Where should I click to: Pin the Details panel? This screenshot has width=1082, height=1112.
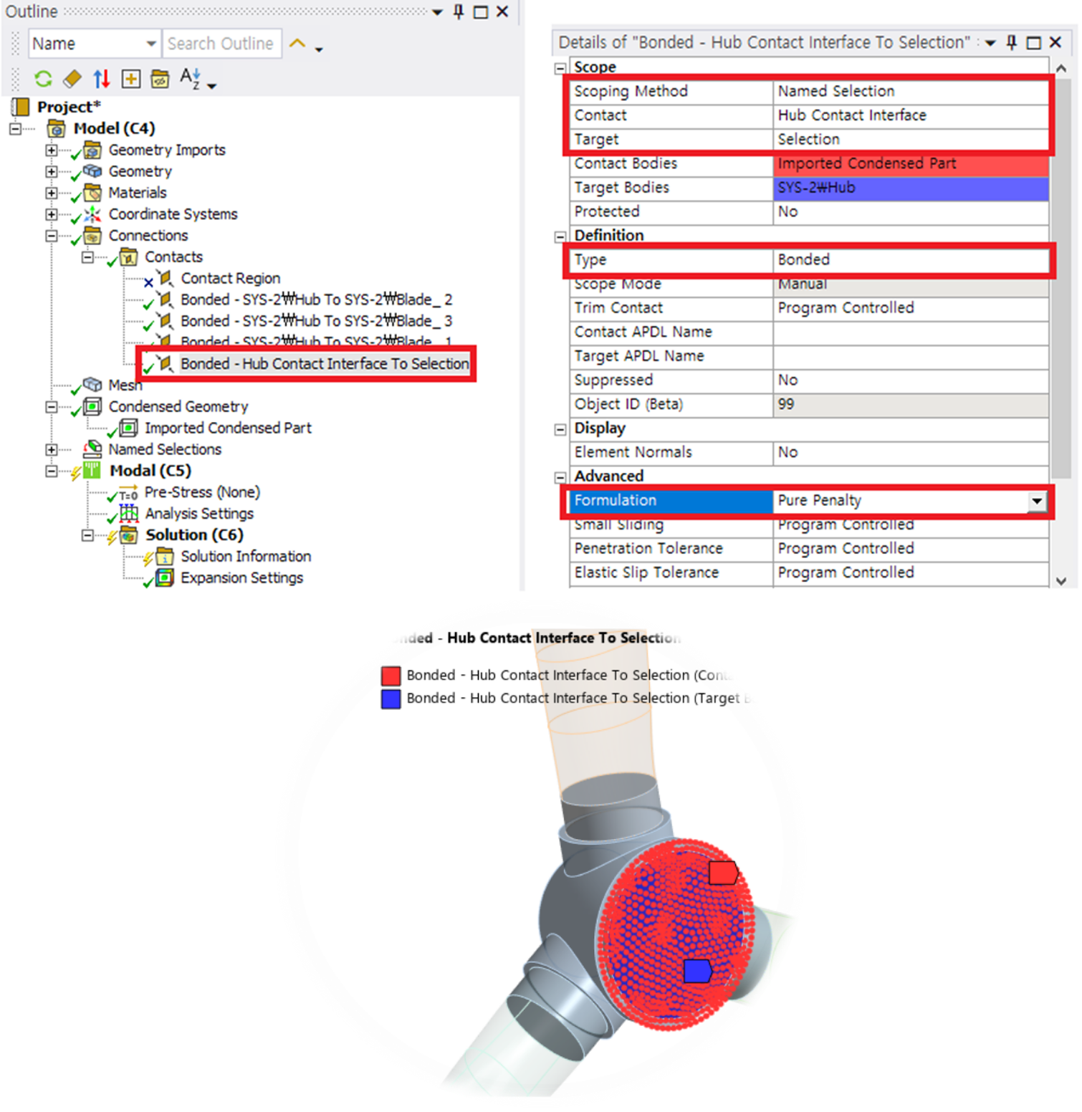tap(1011, 42)
